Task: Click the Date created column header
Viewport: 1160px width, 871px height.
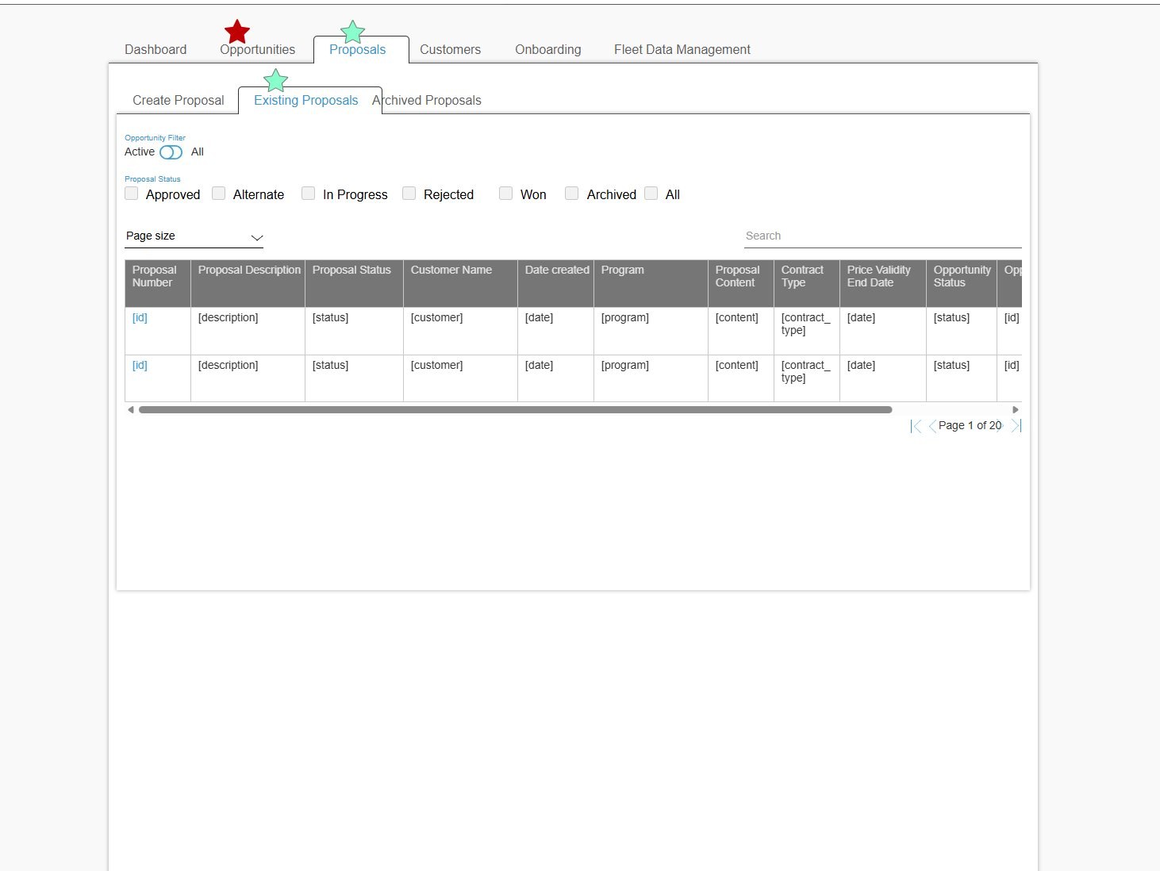Action: coord(556,283)
